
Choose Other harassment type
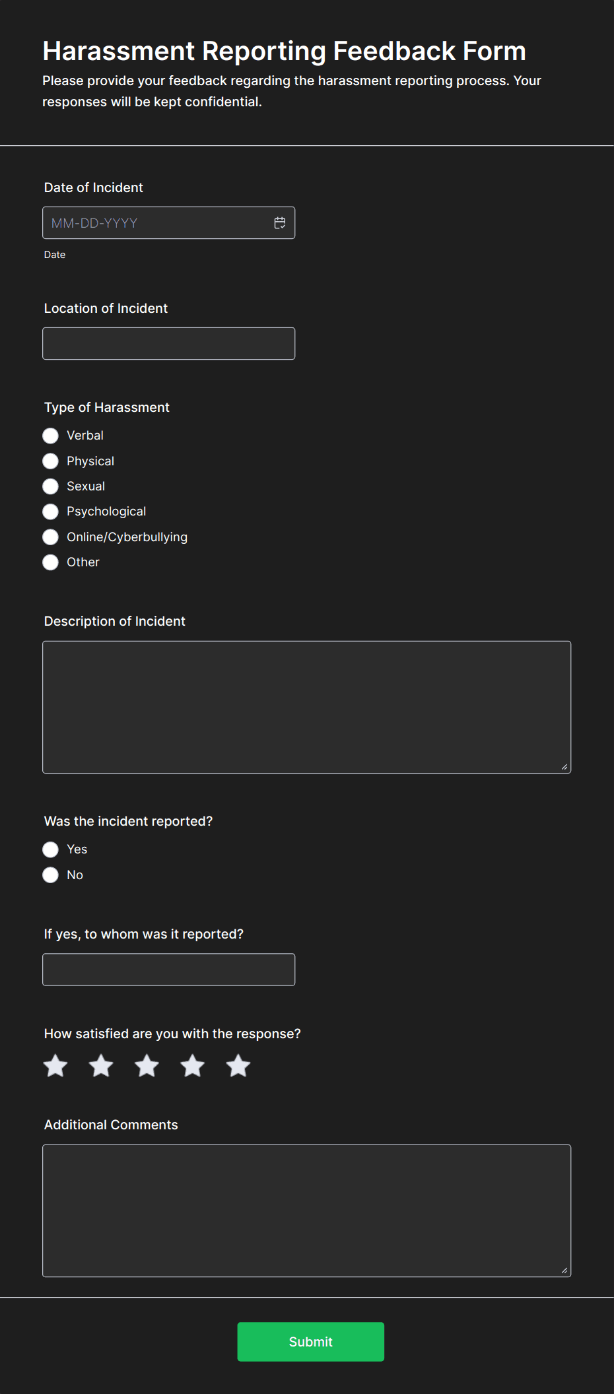51,562
